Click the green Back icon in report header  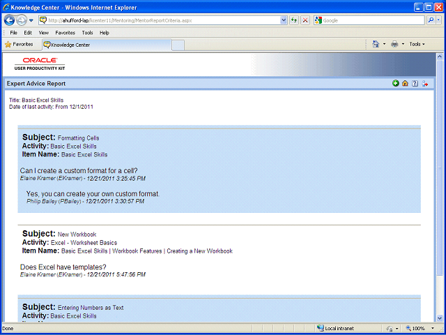point(396,84)
